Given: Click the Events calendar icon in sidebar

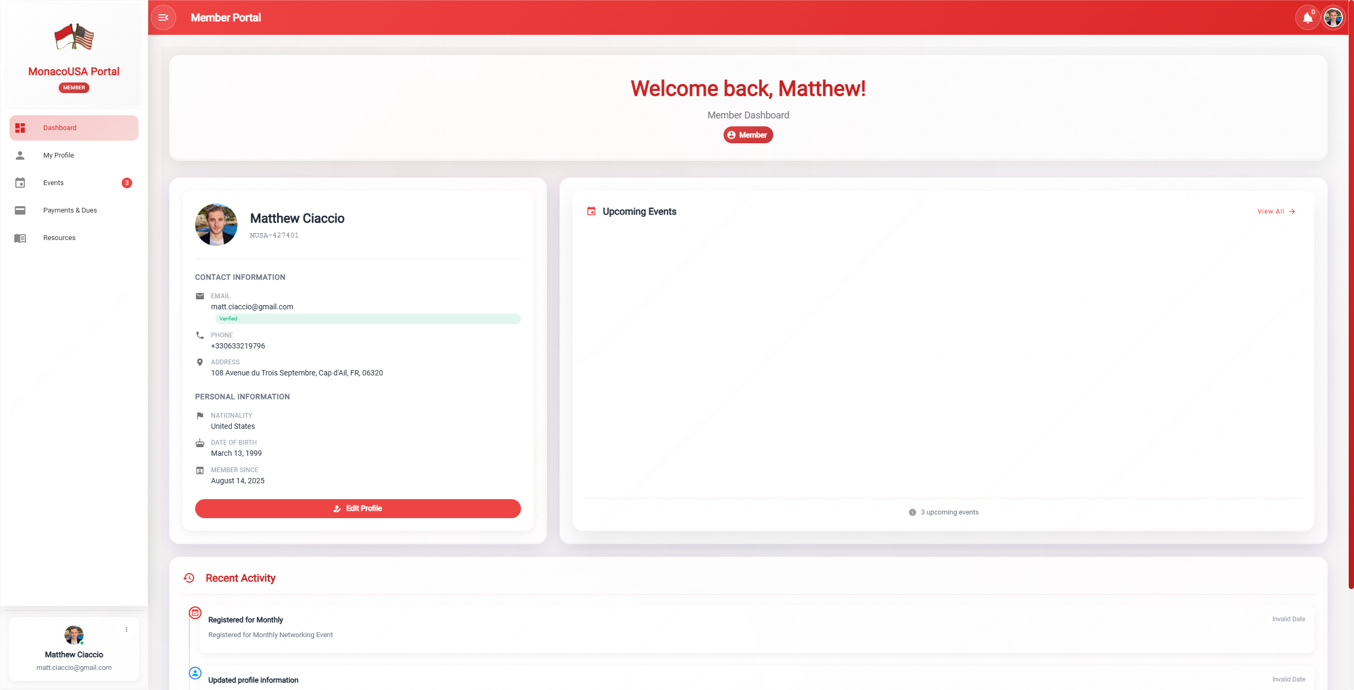Looking at the screenshot, I should point(20,183).
